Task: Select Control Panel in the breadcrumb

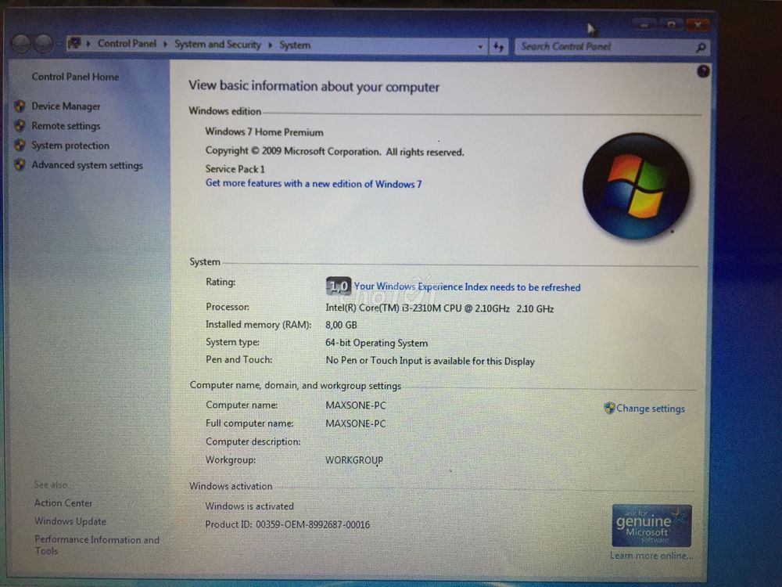Action: pos(127,43)
